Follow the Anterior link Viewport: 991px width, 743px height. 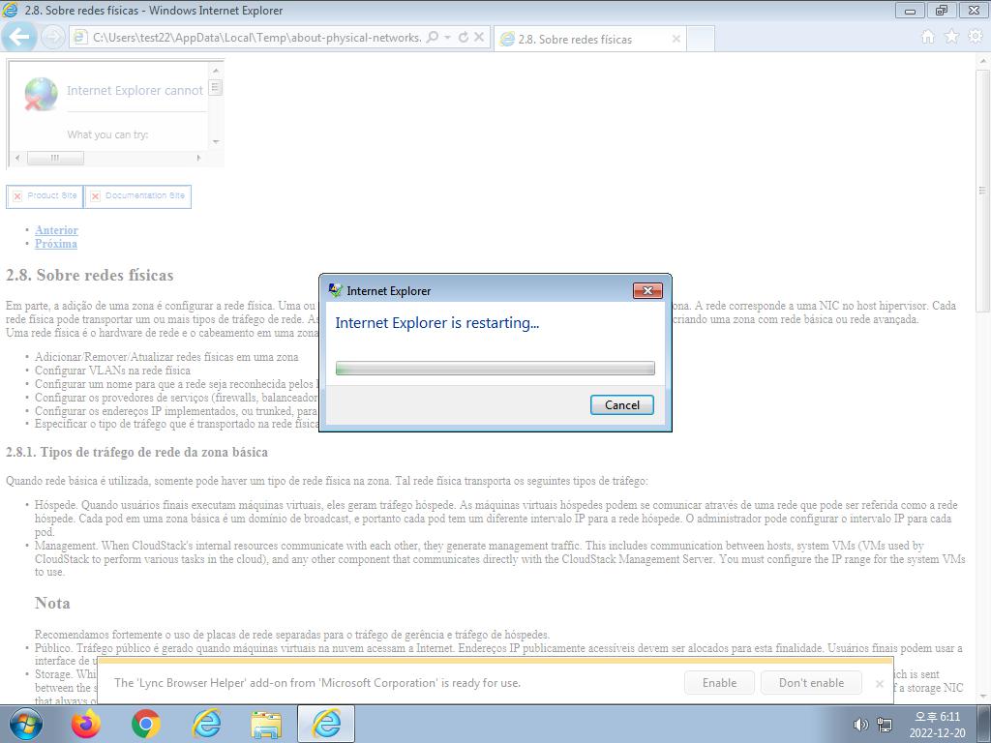click(x=56, y=230)
